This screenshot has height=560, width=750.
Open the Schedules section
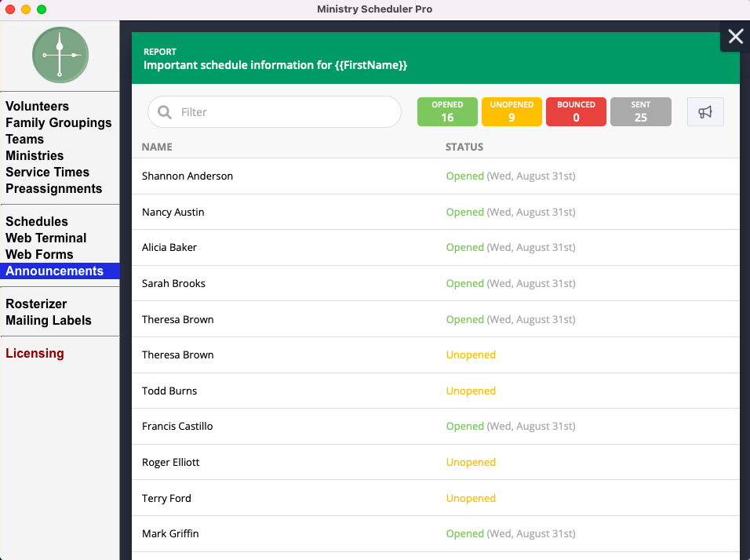point(37,221)
